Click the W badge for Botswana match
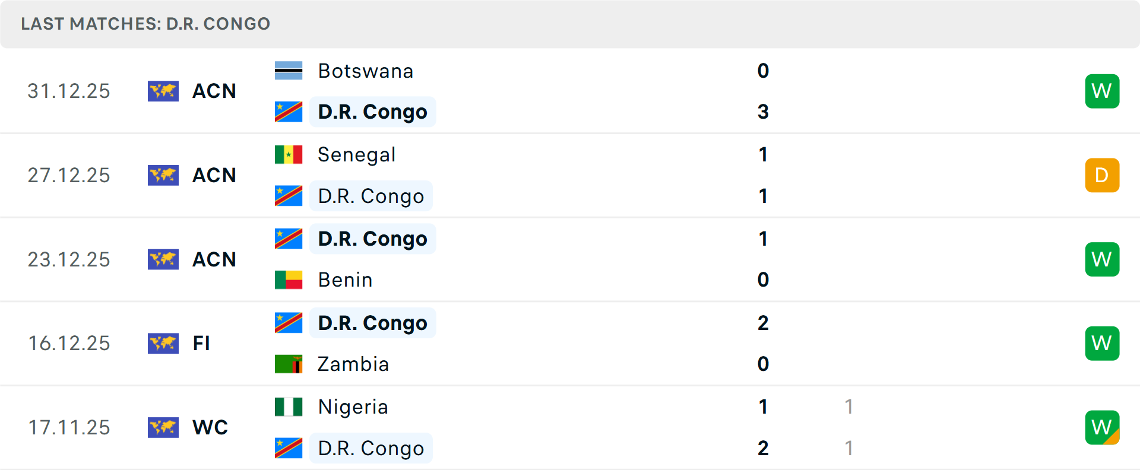1140x470 pixels. 1102,91
